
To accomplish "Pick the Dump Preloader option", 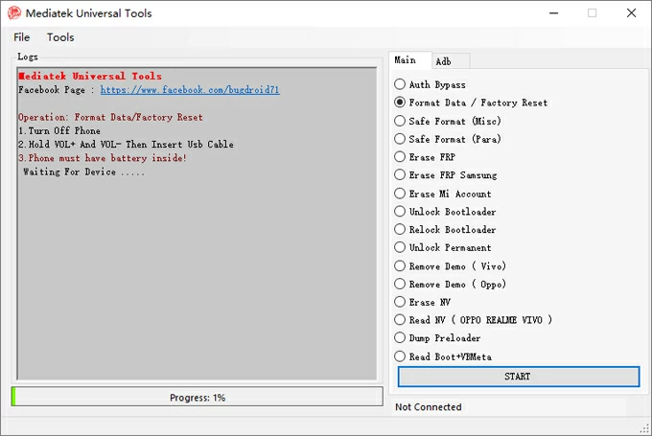I will pos(401,338).
